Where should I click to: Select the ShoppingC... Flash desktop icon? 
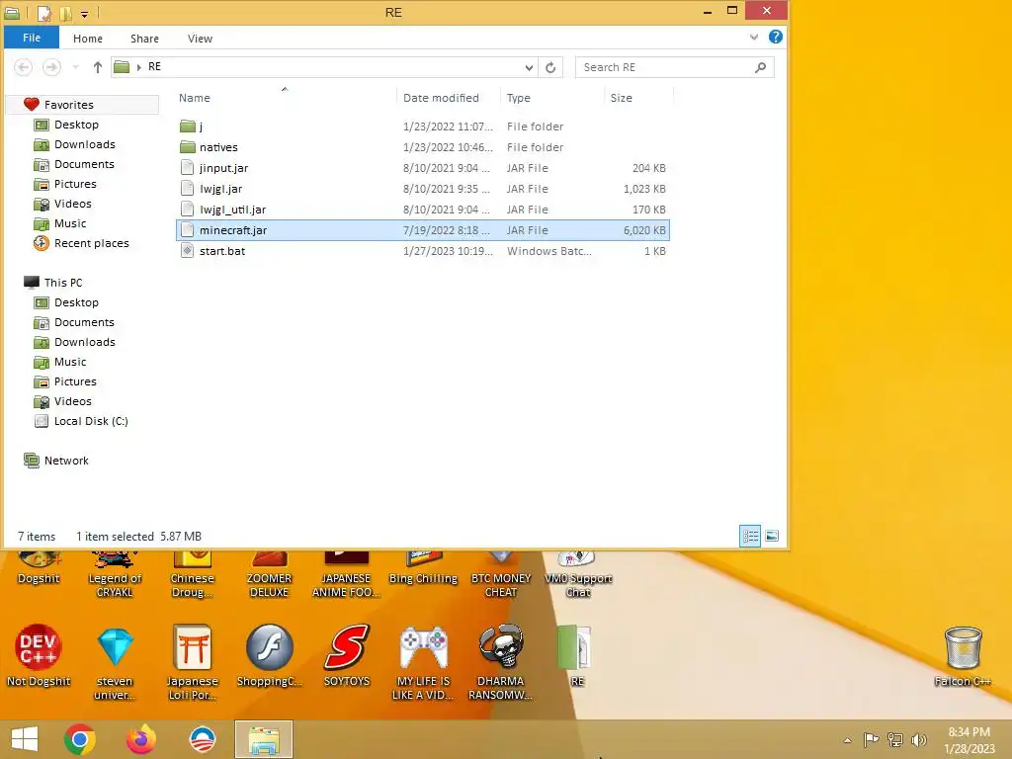pyautogui.click(x=269, y=654)
